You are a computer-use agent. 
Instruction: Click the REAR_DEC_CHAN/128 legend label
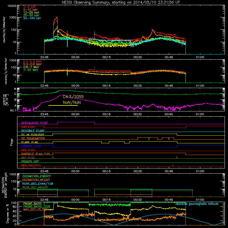tap(38, 184)
